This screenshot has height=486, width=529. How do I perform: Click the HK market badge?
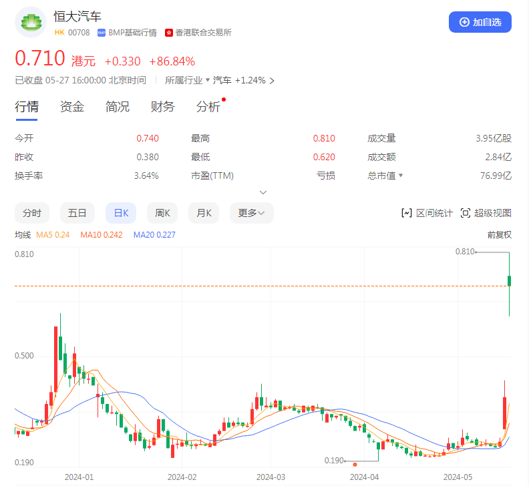(x=59, y=32)
